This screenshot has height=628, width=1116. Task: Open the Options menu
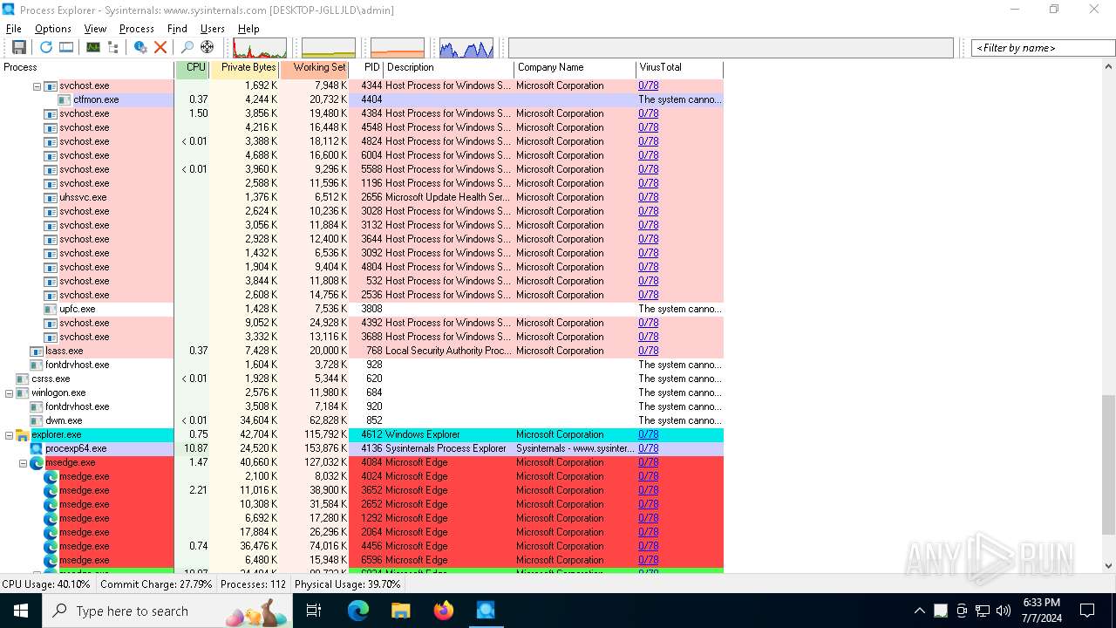53,29
